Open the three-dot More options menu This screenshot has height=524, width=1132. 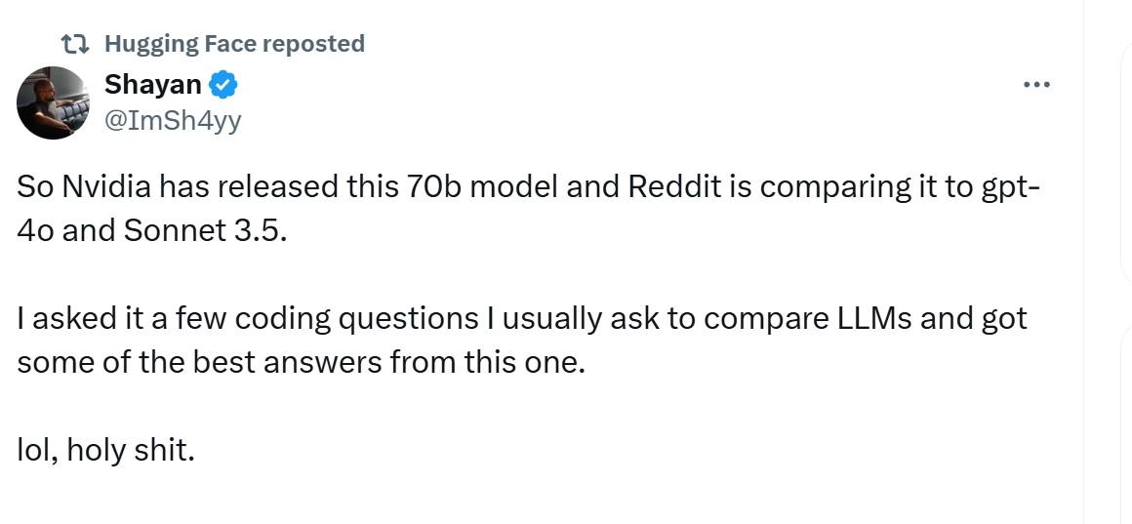pos(1035,85)
